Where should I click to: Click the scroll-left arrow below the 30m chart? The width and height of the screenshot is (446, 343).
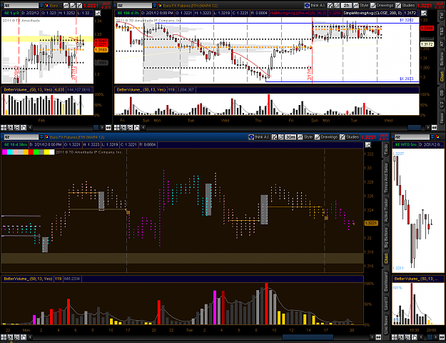(x=29, y=337)
